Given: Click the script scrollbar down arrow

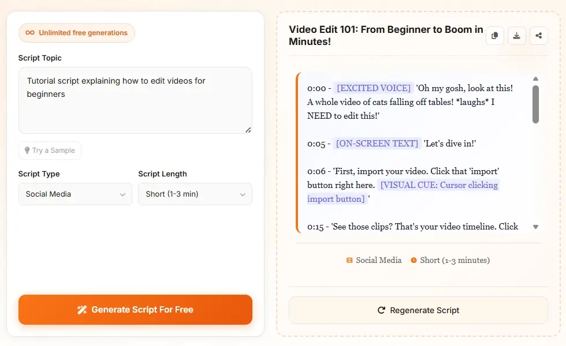Looking at the screenshot, I should 536,227.
